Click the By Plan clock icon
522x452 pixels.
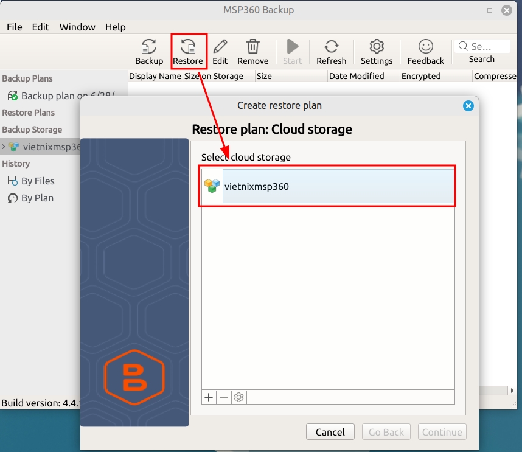pyautogui.click(x=13, y=198)
